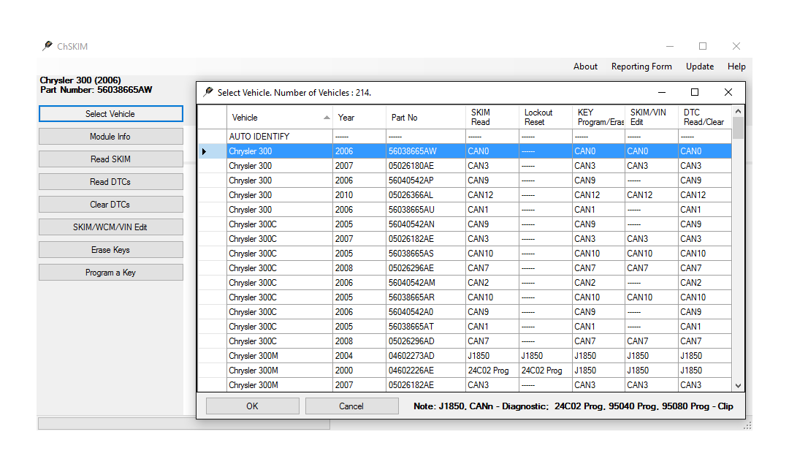Select part number 05026296AD

tap(426, 341)
